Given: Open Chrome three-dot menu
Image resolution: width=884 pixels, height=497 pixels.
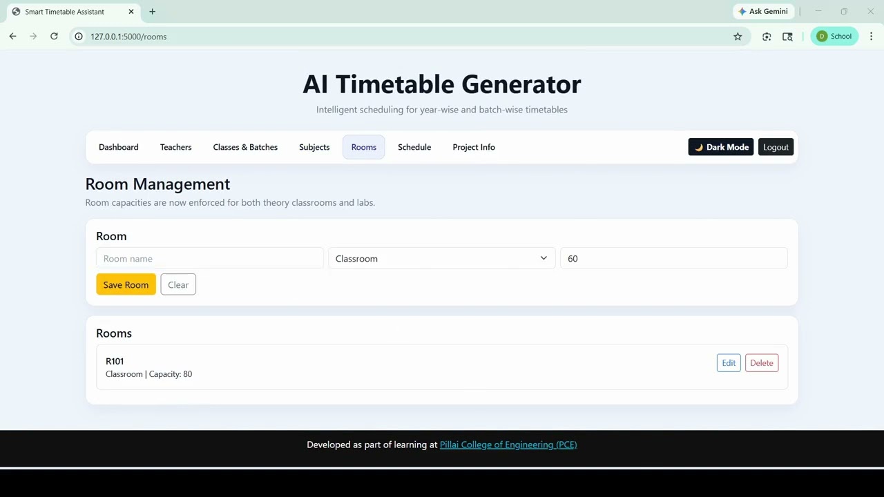Looking at the screenshot, I should coord(872,37).
